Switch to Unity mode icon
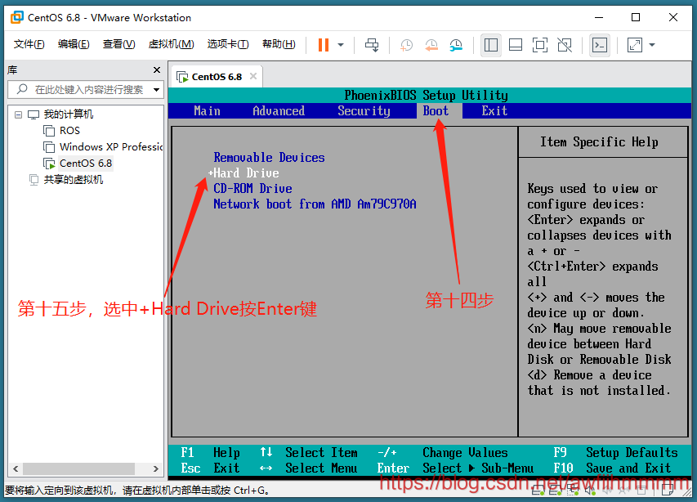This screenshot has height=502, width=697. point(565,45)
